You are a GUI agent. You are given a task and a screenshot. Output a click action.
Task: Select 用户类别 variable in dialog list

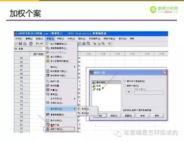pos(106,82)
